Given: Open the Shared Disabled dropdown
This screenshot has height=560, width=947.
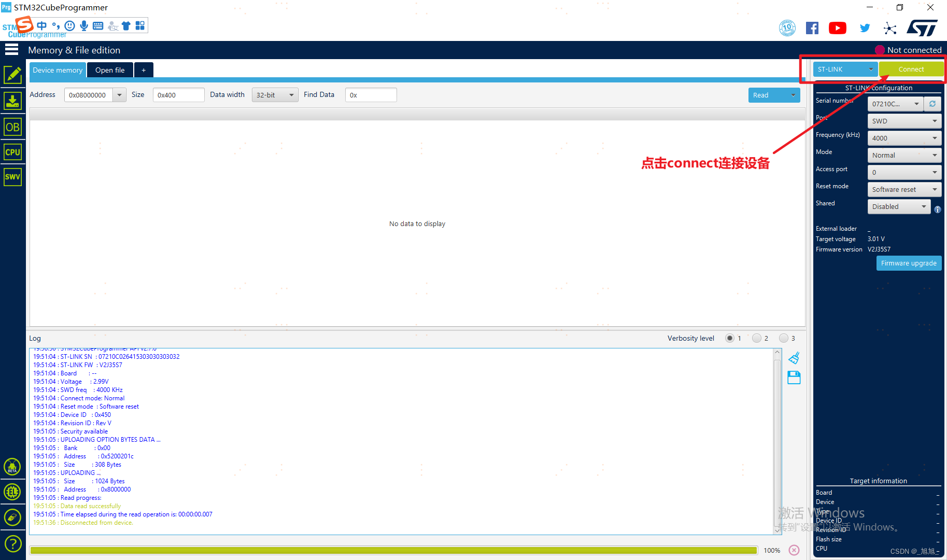Looking at the screenshot, I should pos(899,206).
